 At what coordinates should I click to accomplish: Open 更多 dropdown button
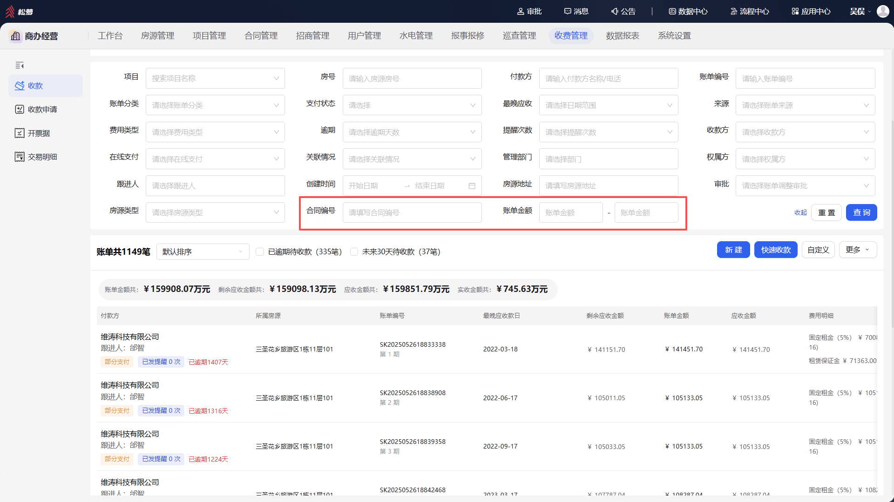pyautogui.click(x=858, y=250)
